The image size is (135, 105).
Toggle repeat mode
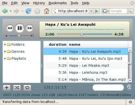[27, 88]
